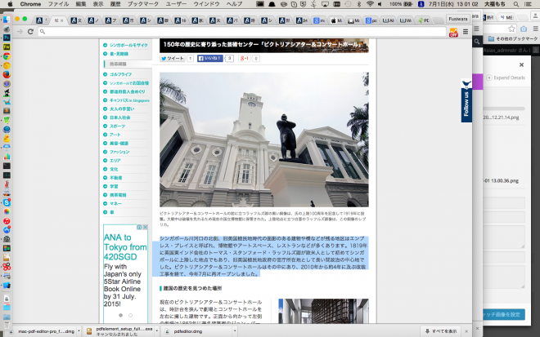Open Firefox from the Dock

pos(7,74)
